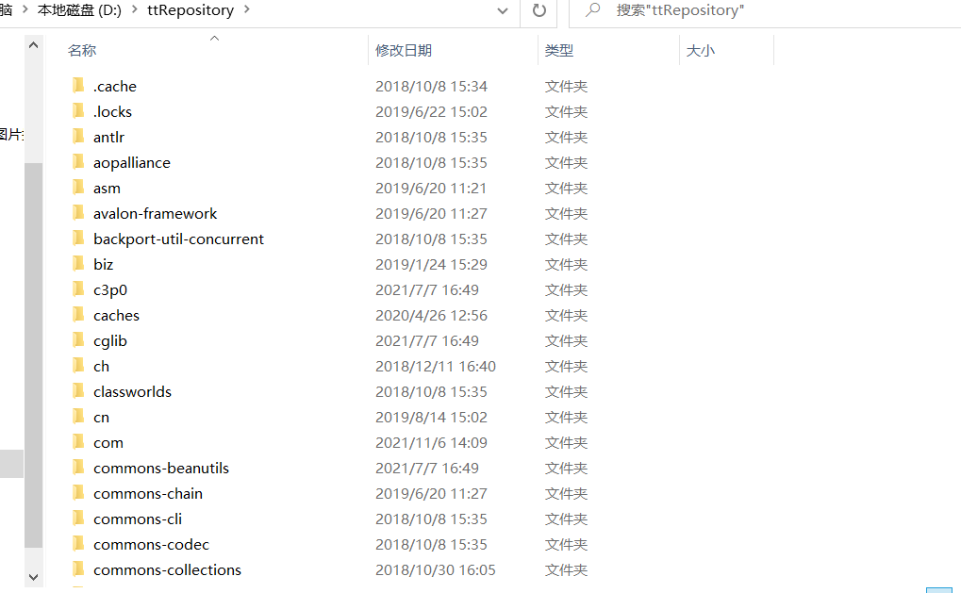Viewport: 961px width, 593px height.
Task: Click the date 2018/12/11 16:40
Action: (435, 366)
